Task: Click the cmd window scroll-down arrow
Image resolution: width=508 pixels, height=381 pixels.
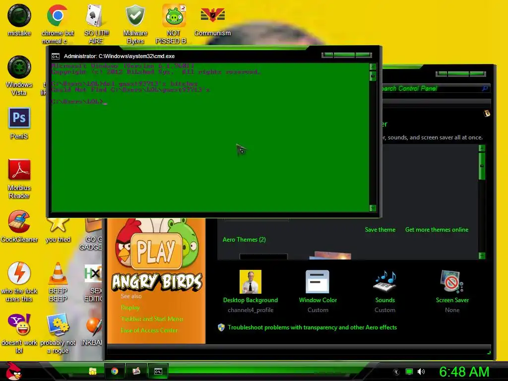Action: 373,208
